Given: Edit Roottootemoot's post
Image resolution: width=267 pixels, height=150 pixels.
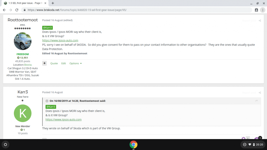Looking at the screenshot, I should (64, 63).
